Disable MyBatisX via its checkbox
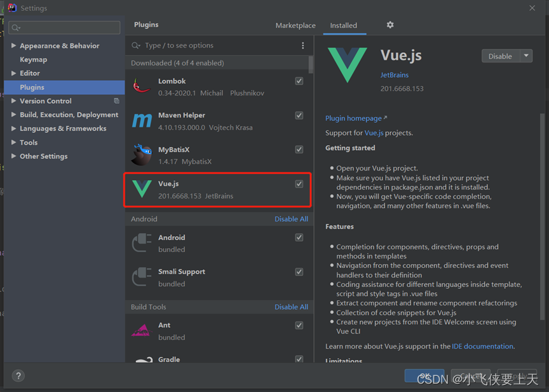Screen dimensions: 549x392 tap(299, 150)
